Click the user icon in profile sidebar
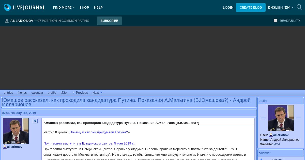305x160 pixels. coord(271,135)
